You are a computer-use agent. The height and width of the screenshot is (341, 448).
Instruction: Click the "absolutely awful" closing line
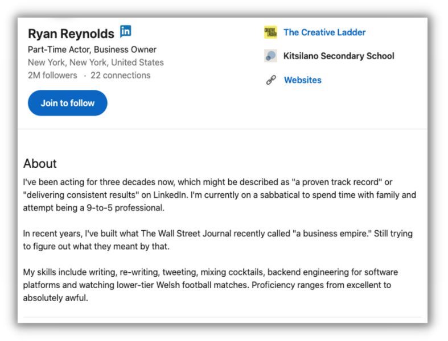[x=55, y=298]
